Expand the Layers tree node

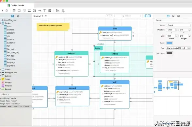pyautogui.click(x=1, y=89)
